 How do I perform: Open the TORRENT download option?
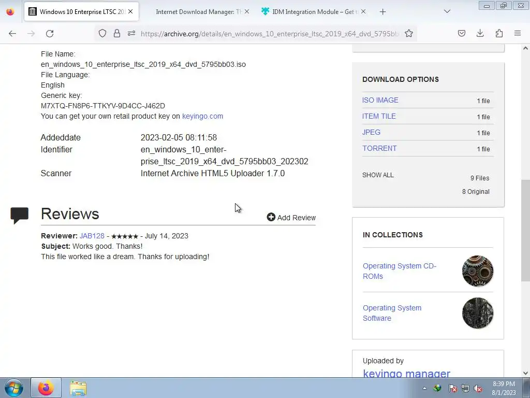point(379,148)
